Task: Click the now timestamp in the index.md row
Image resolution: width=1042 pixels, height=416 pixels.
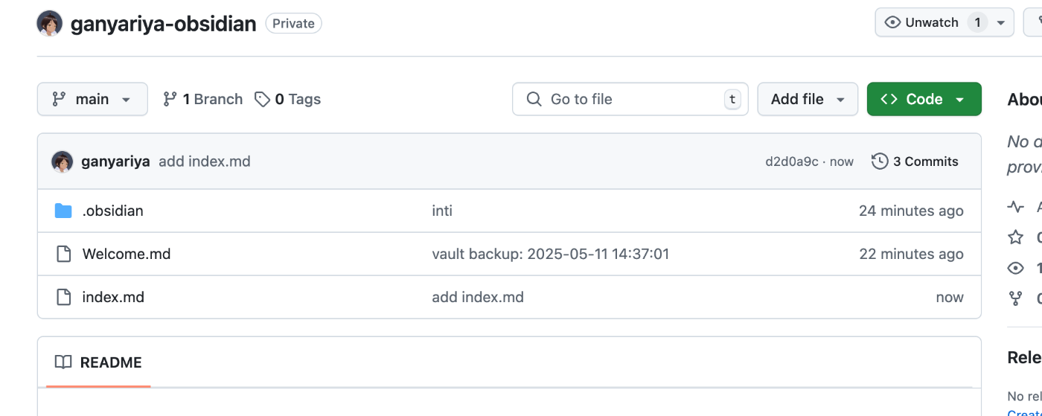Action: pos(950,297)
